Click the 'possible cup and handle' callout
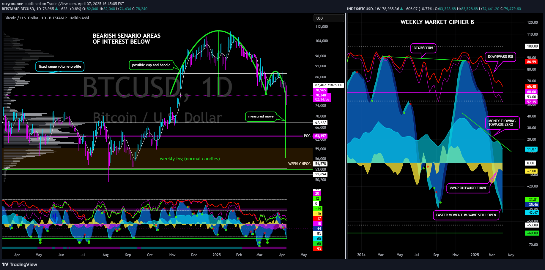 click(x=151, y=65)
